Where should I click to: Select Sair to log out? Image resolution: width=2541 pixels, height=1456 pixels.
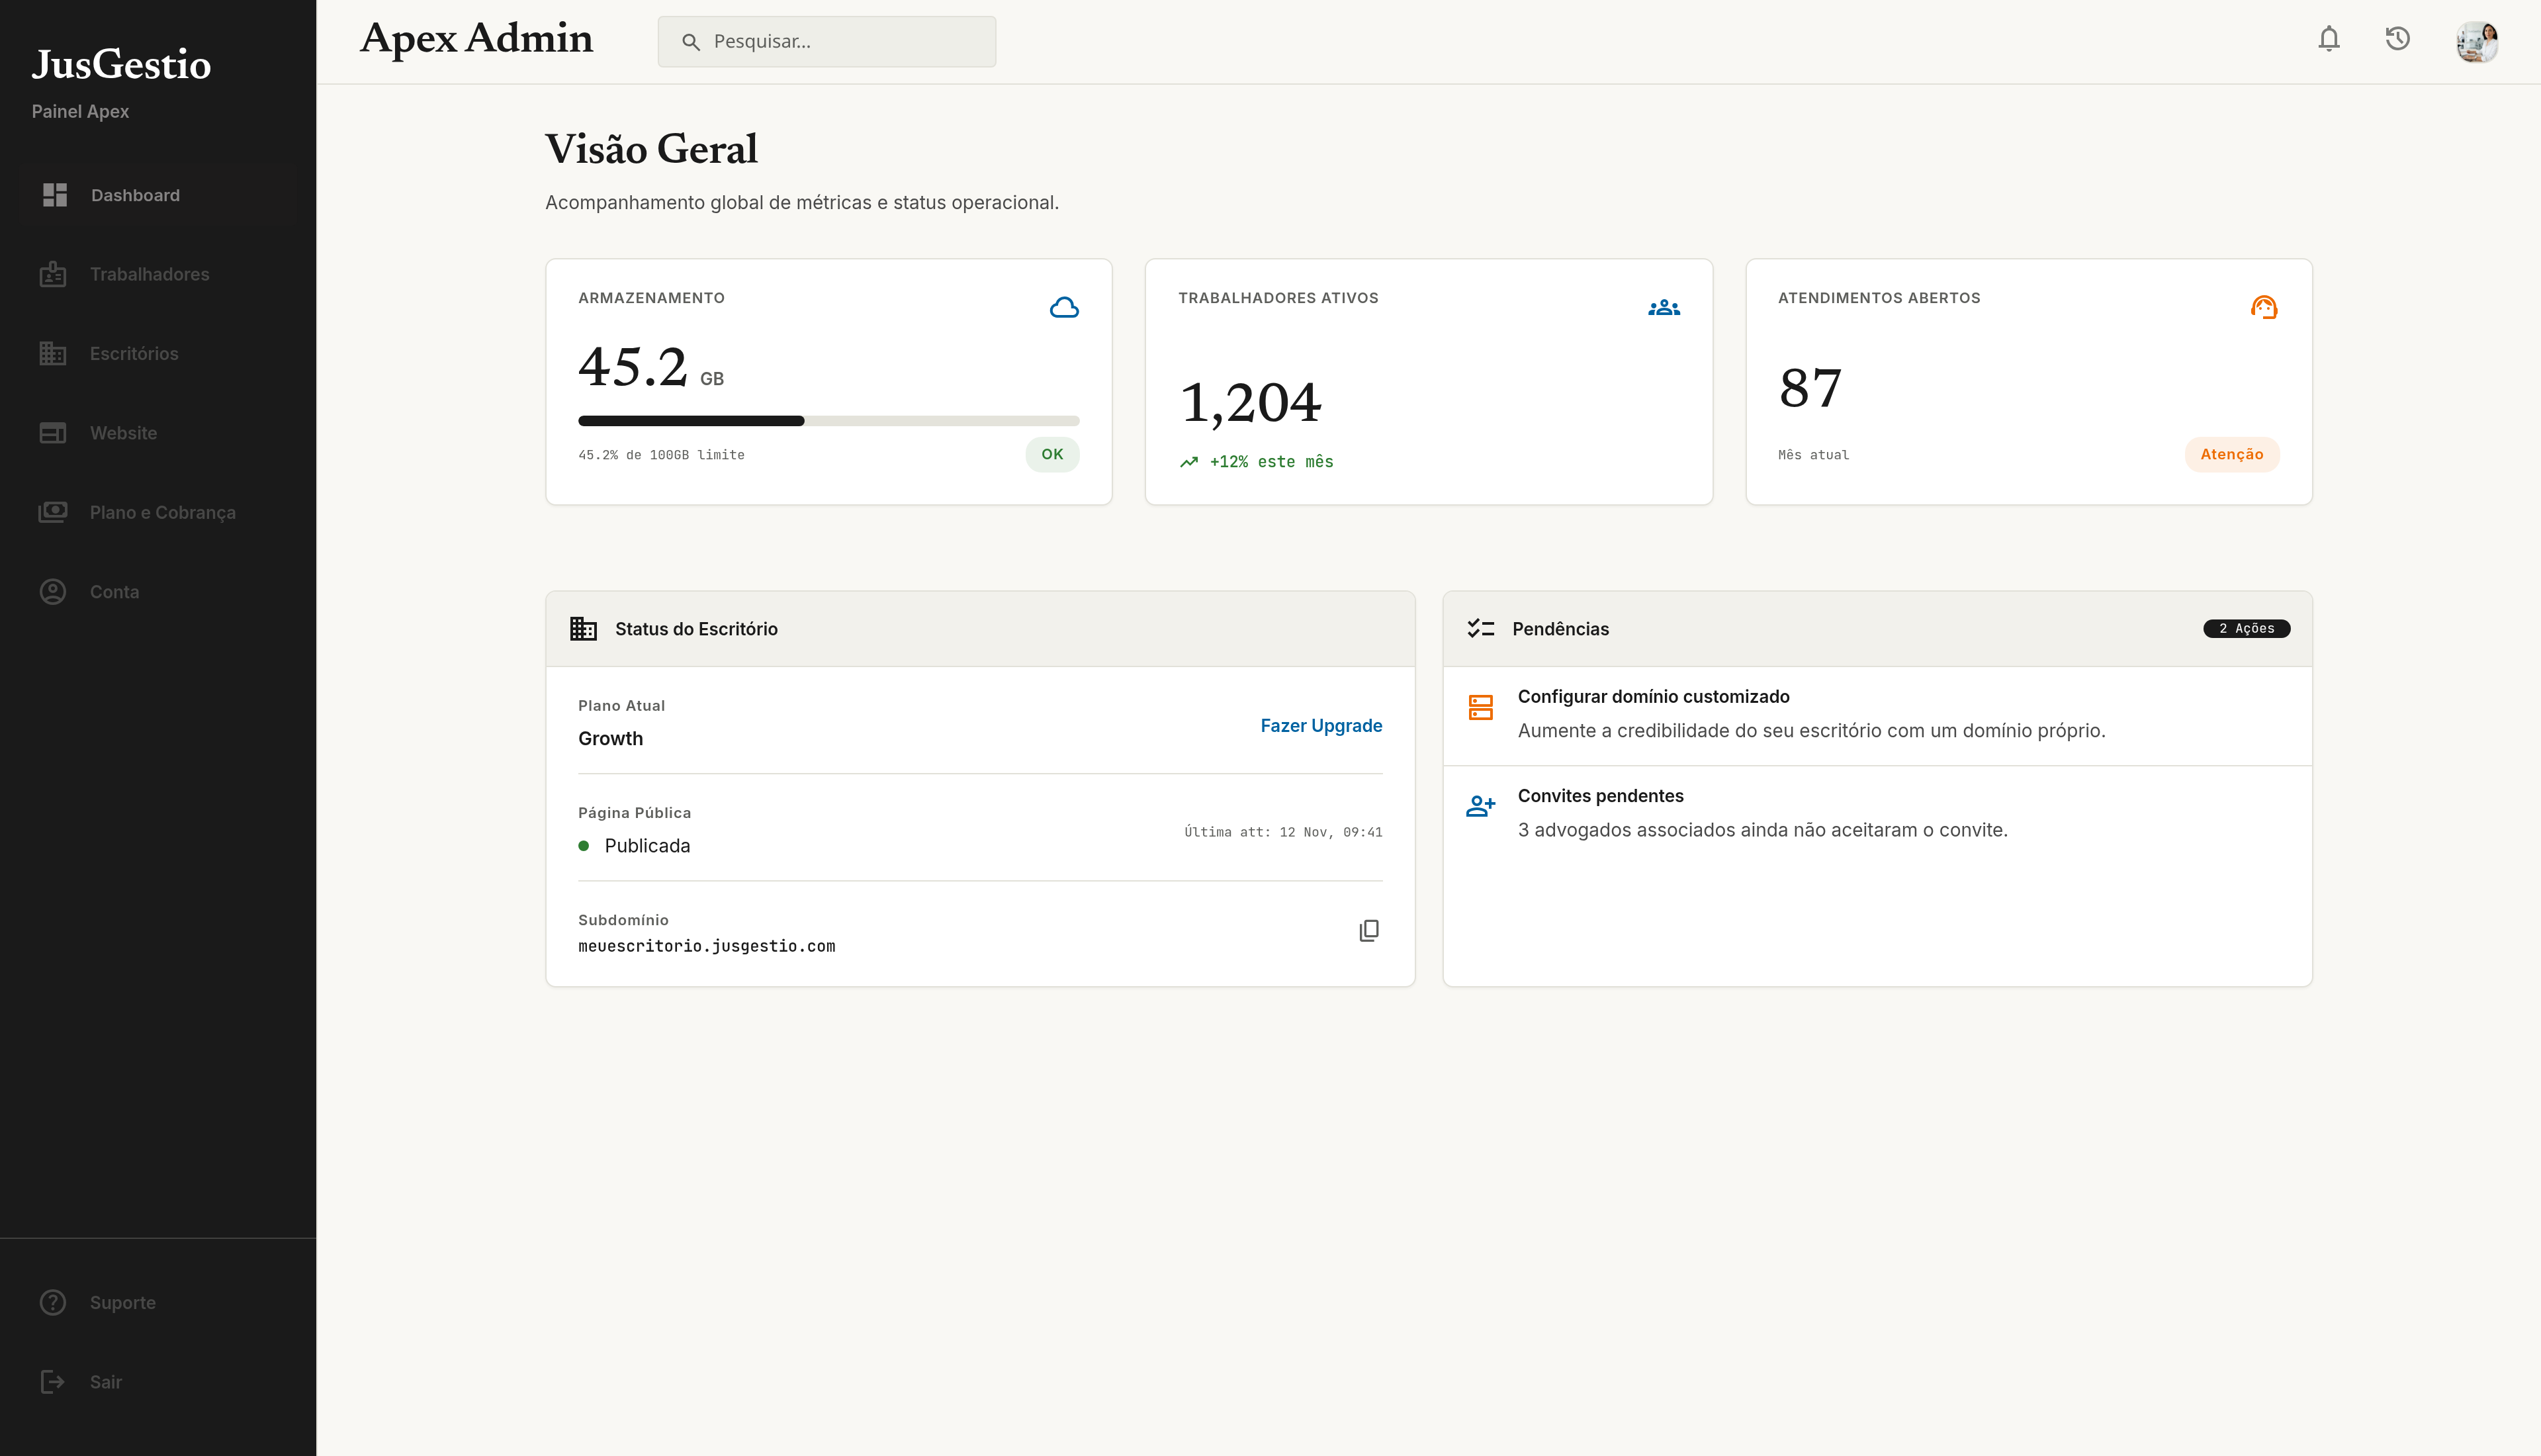158,1382
